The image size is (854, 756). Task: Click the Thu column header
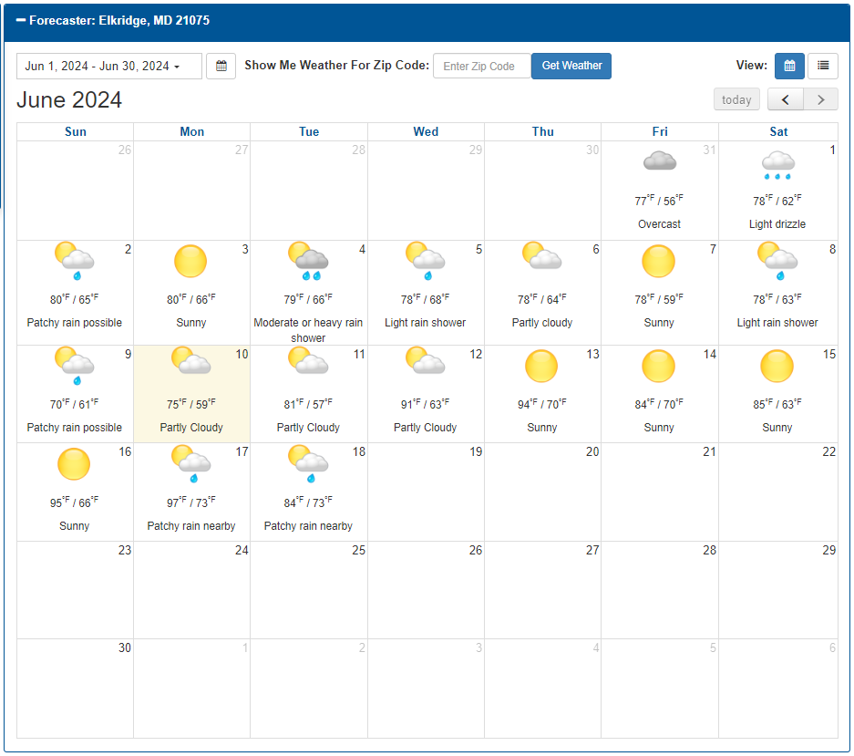[x=543, y=132]
